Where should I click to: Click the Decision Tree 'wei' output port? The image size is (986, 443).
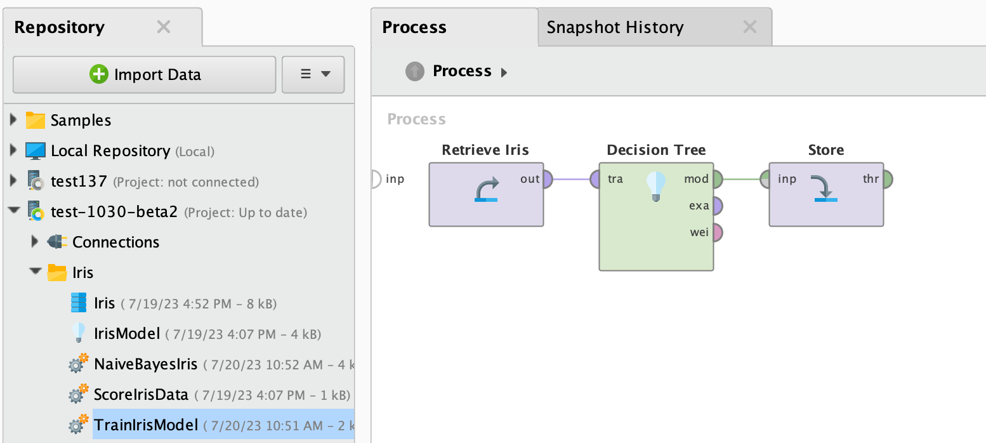pos(718,232)
